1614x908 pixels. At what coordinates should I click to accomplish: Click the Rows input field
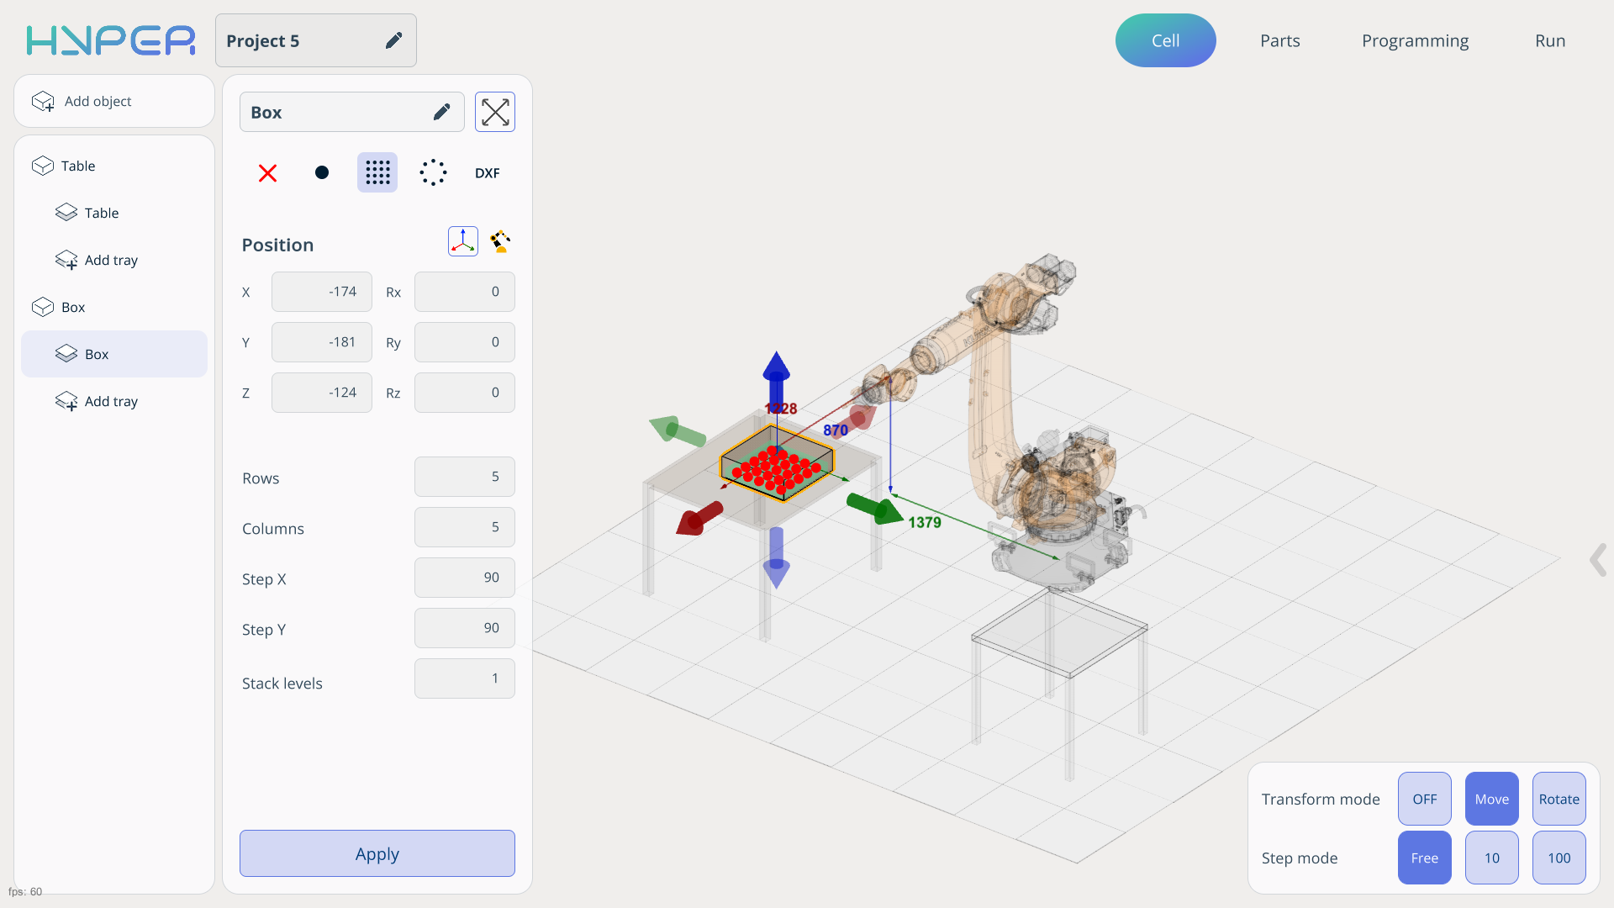click(464, 477)
